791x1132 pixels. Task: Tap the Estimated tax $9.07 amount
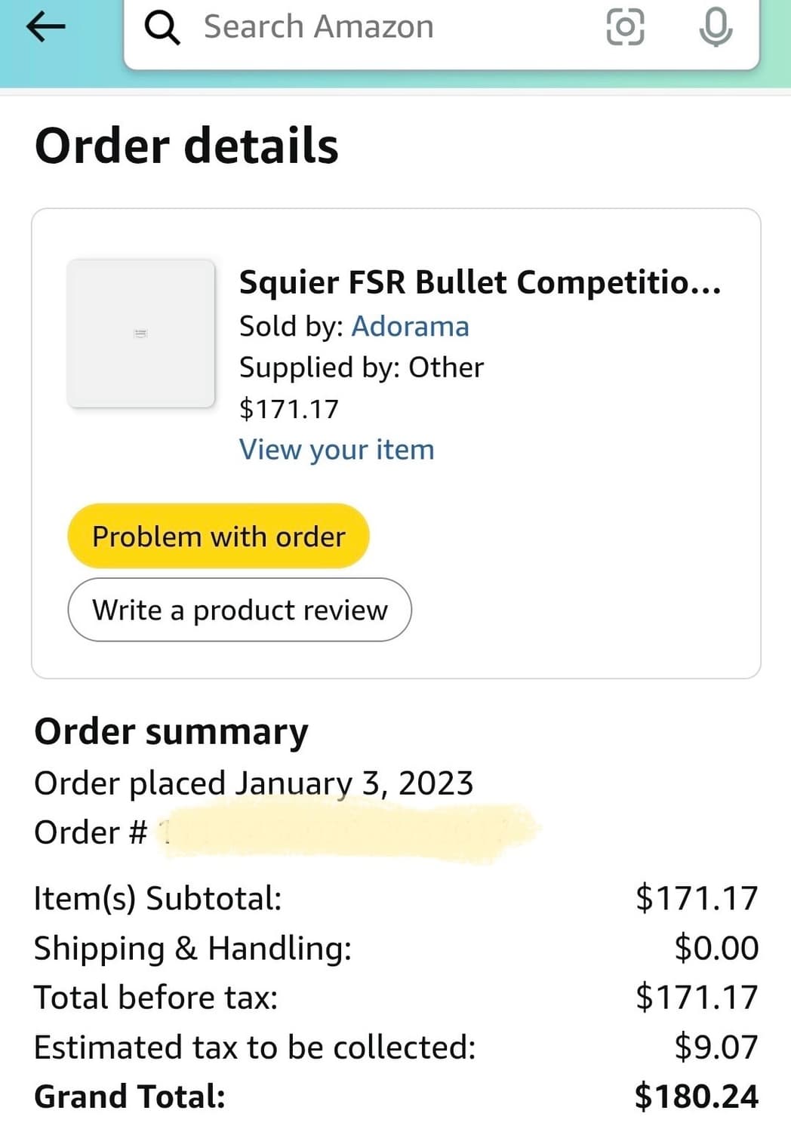(x=716, y=1047)
